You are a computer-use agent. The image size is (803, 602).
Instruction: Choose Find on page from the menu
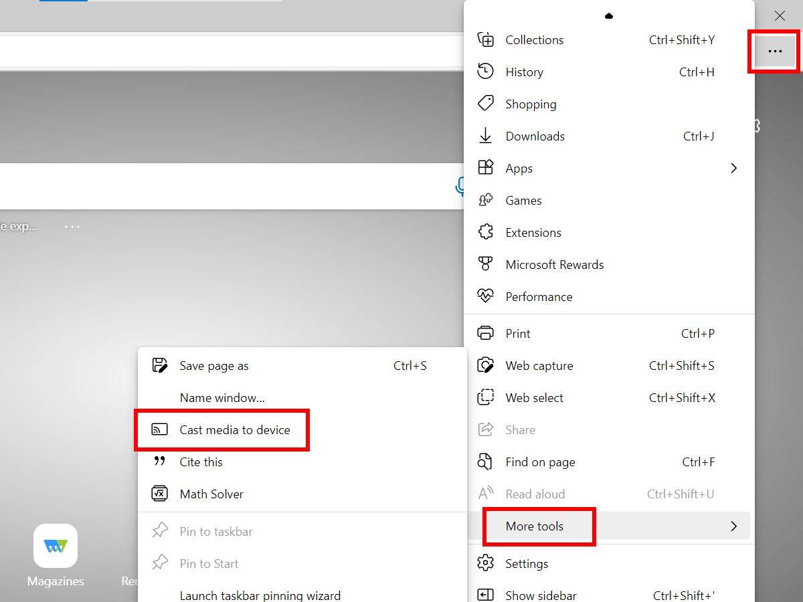point(539,462)
